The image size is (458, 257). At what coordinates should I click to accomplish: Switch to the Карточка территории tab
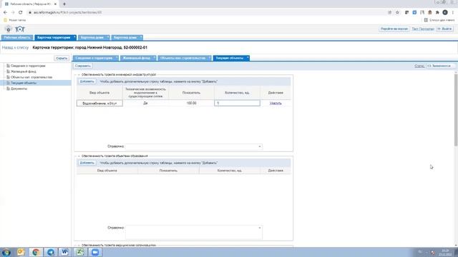(x=54, y=38)
